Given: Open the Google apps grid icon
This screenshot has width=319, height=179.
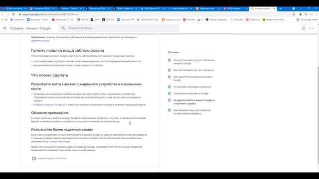Looking at the screenshot, I should click(x=304, y=28).
